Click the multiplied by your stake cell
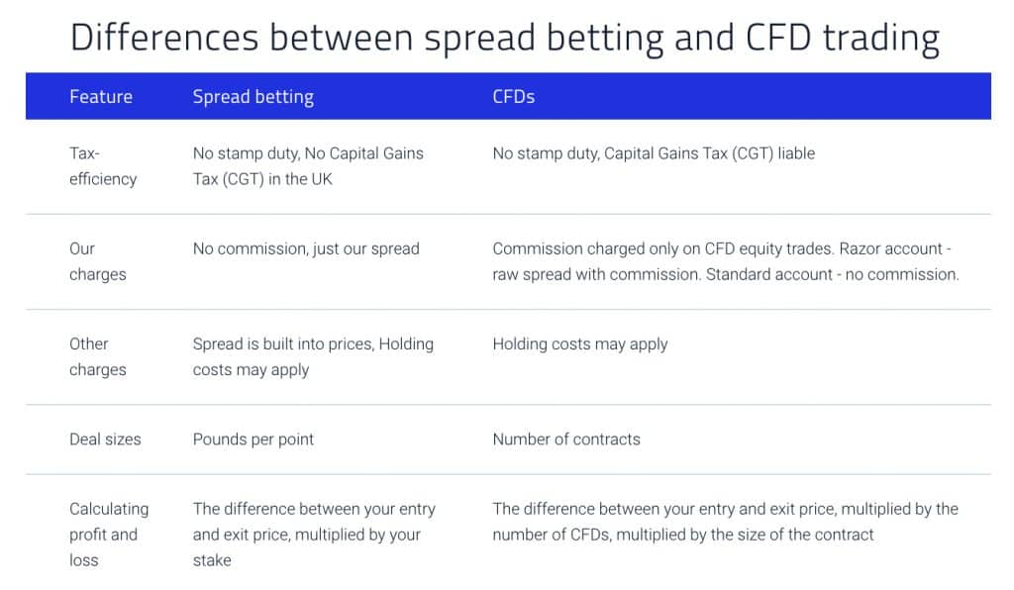This screenshot has height=590, width=1014. click(x=314, y=535)
